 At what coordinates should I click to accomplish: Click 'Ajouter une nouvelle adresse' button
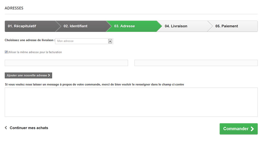pos(28,75)
